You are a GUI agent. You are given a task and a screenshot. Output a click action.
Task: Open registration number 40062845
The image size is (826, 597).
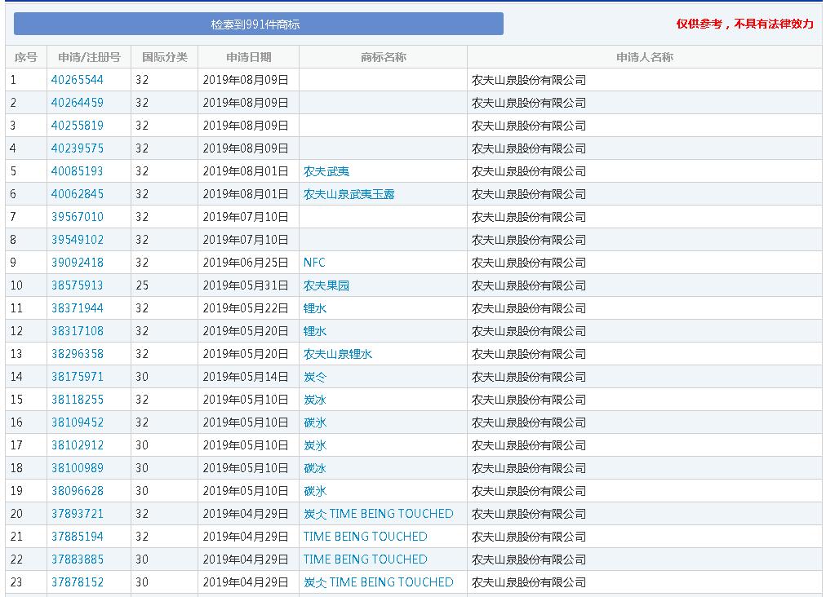pos(78,194)
